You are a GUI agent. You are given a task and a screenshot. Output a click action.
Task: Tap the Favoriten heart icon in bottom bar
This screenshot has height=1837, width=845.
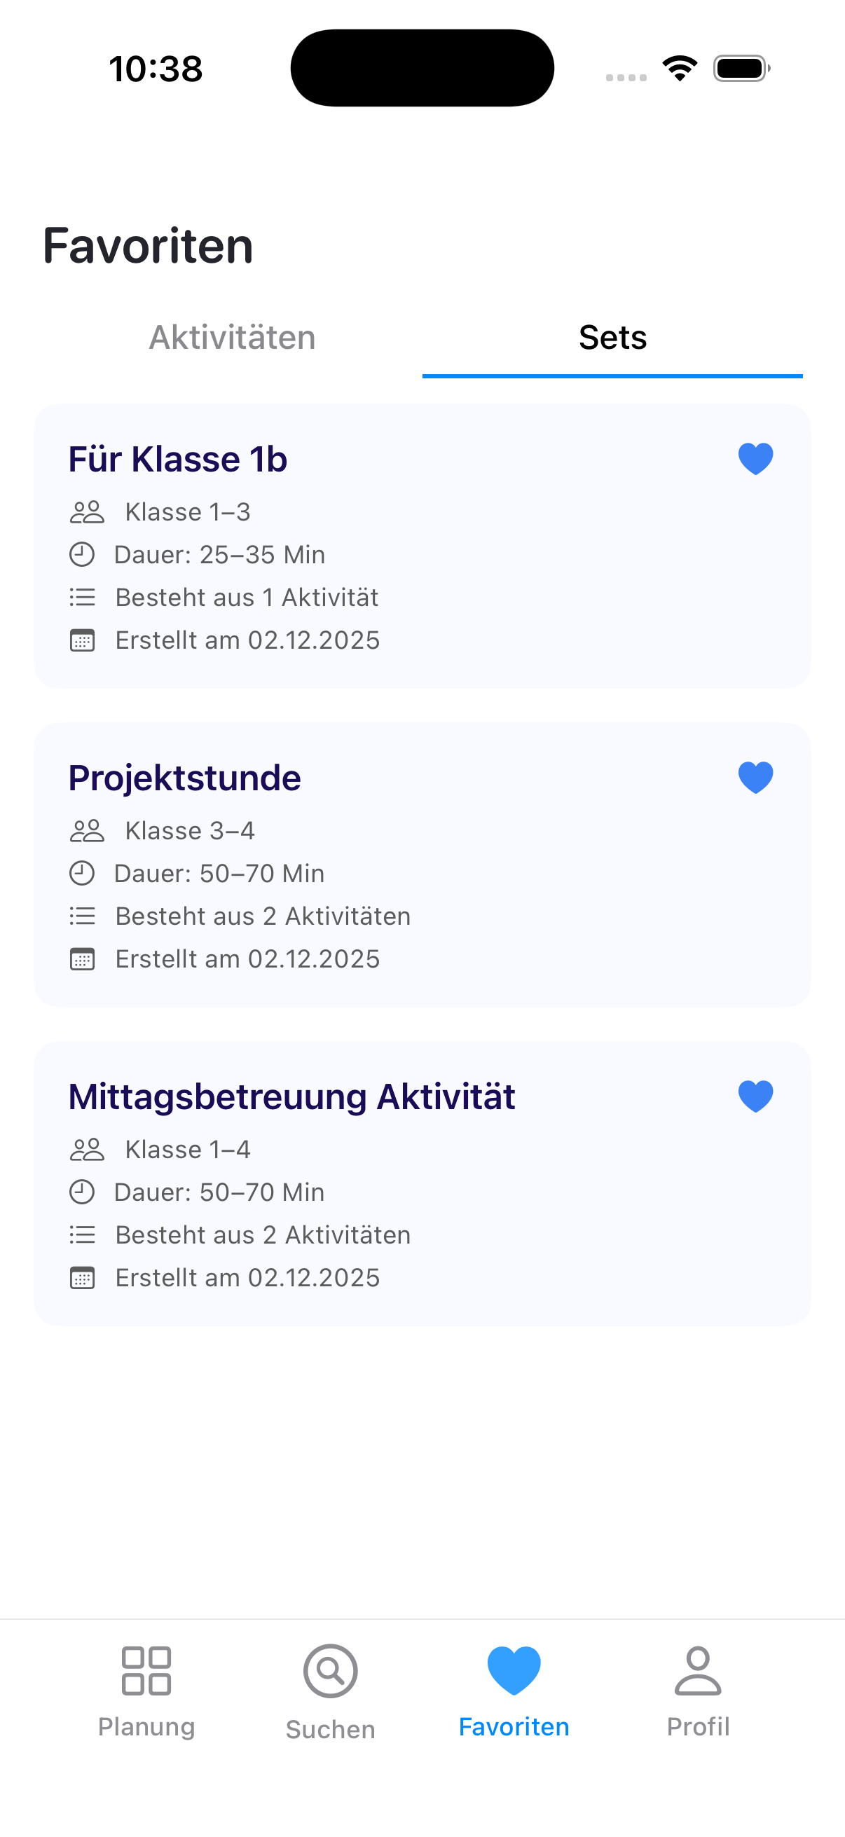tap(514, 1670)
